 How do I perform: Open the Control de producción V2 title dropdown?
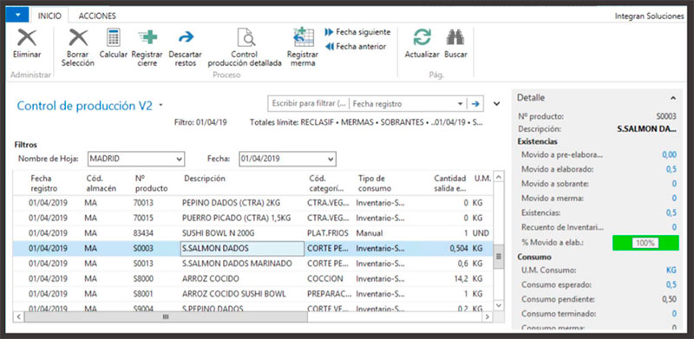click(x=161, y=105)
